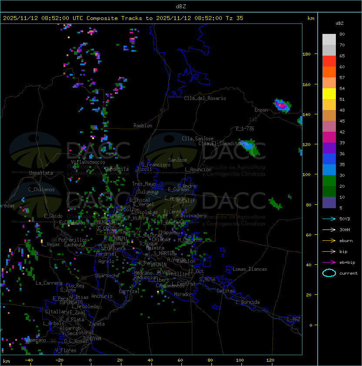Click the white 30HM arrow legend icon
The width and height of the screenshot is (362, 366).
(329, 230)
